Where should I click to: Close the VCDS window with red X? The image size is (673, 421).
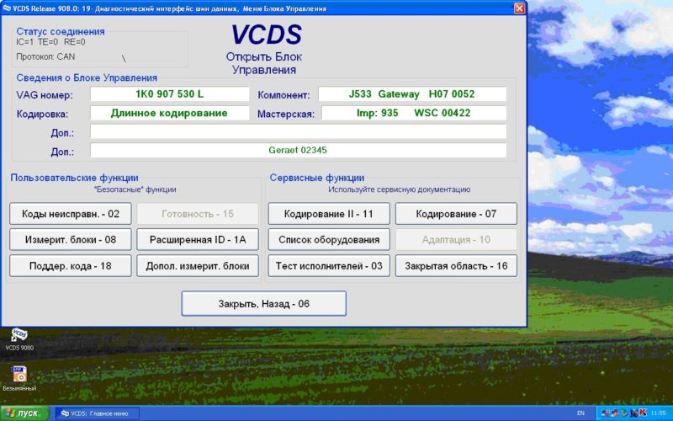tap(519, 8)
